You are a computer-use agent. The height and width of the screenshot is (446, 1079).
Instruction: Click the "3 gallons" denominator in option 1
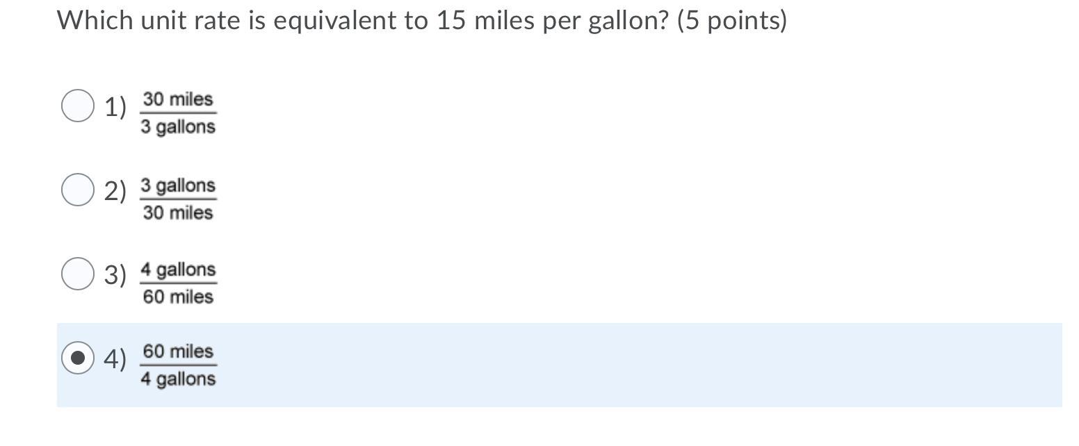click(x=178, y=127)
